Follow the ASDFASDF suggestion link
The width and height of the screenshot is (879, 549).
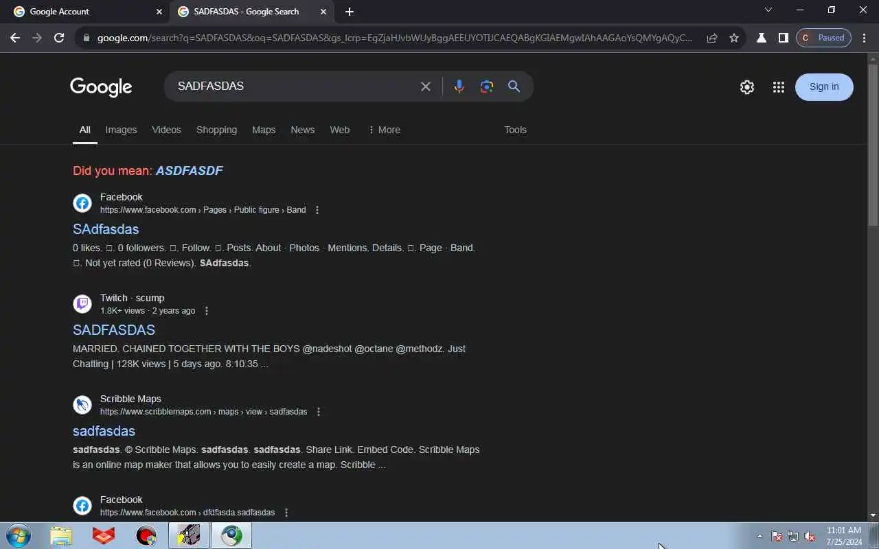click(190, 171)
